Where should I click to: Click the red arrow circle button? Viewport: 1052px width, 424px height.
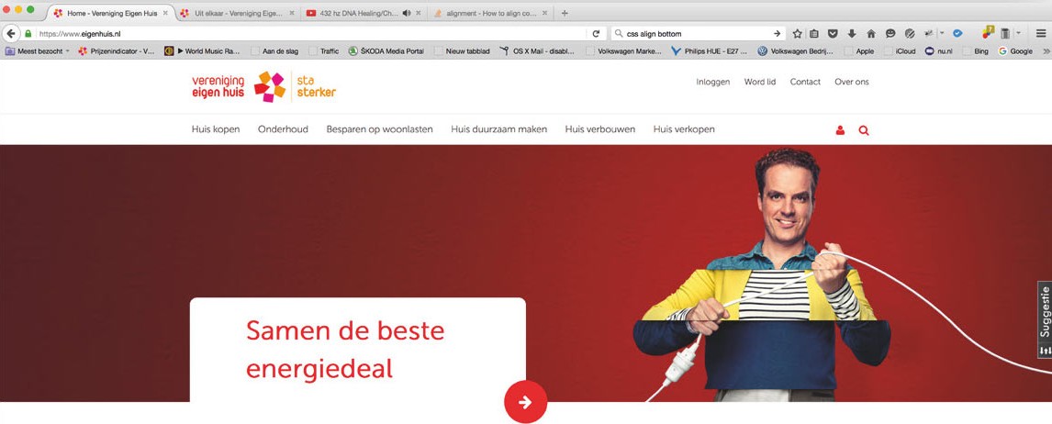click(525, 402)
